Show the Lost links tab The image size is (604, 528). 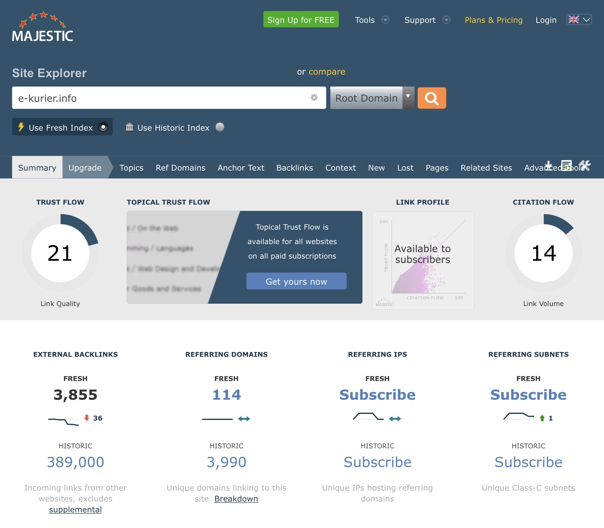tap(405, 168)
